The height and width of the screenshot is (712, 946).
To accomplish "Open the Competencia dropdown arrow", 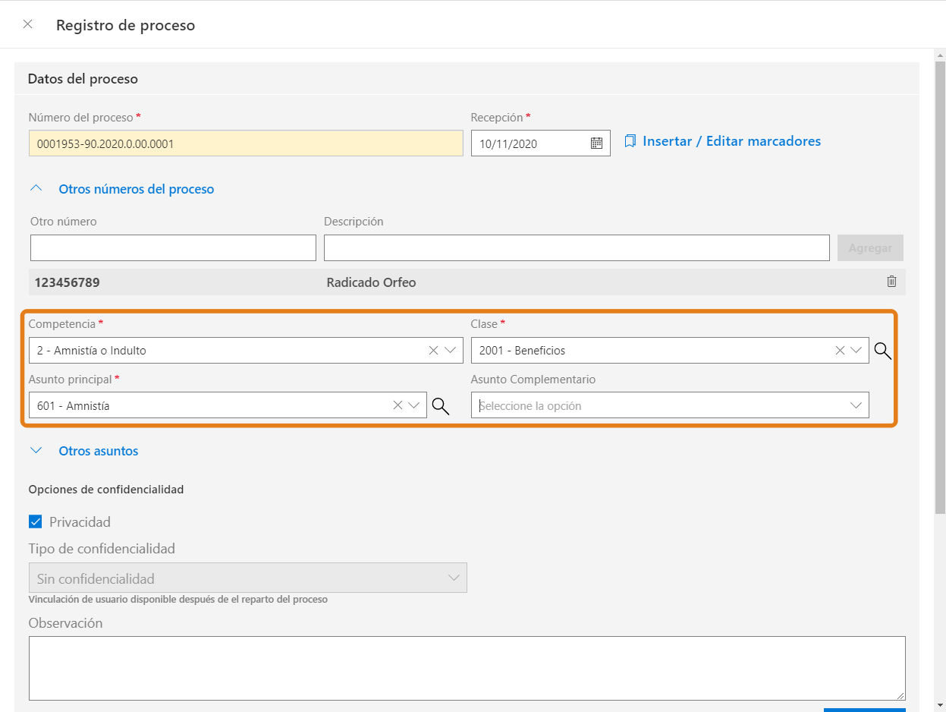I will click(x=451, y=350).
